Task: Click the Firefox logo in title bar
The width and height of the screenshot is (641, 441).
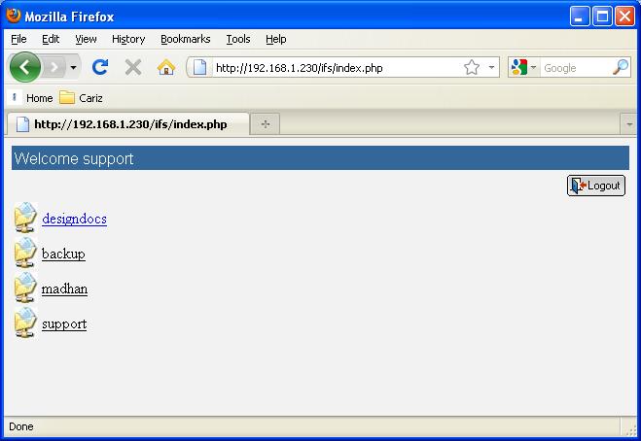Action: tap(14, 16)
